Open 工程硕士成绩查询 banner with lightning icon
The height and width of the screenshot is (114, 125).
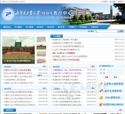111,84
